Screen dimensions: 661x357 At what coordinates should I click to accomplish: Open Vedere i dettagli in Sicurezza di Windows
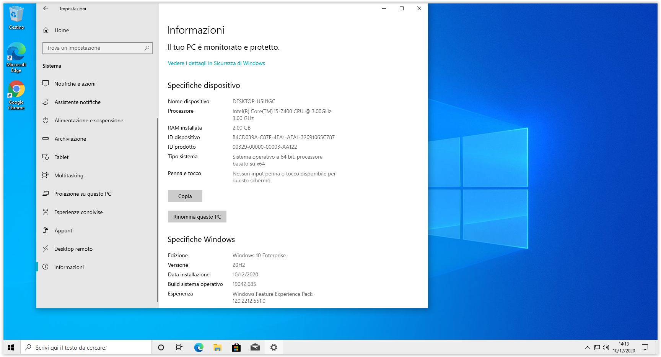216,63
